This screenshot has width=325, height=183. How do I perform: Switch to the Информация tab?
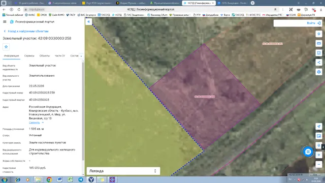coord(11,56)
